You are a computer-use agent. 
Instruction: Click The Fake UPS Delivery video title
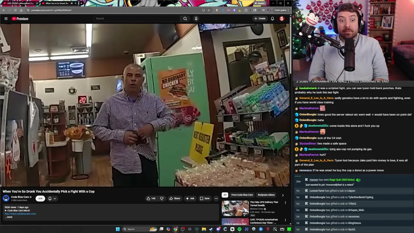[x=264, y=204]
